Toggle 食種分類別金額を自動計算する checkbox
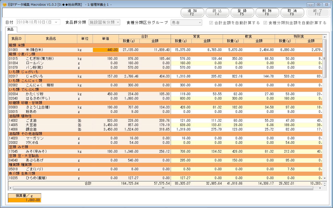 (265, 23)
